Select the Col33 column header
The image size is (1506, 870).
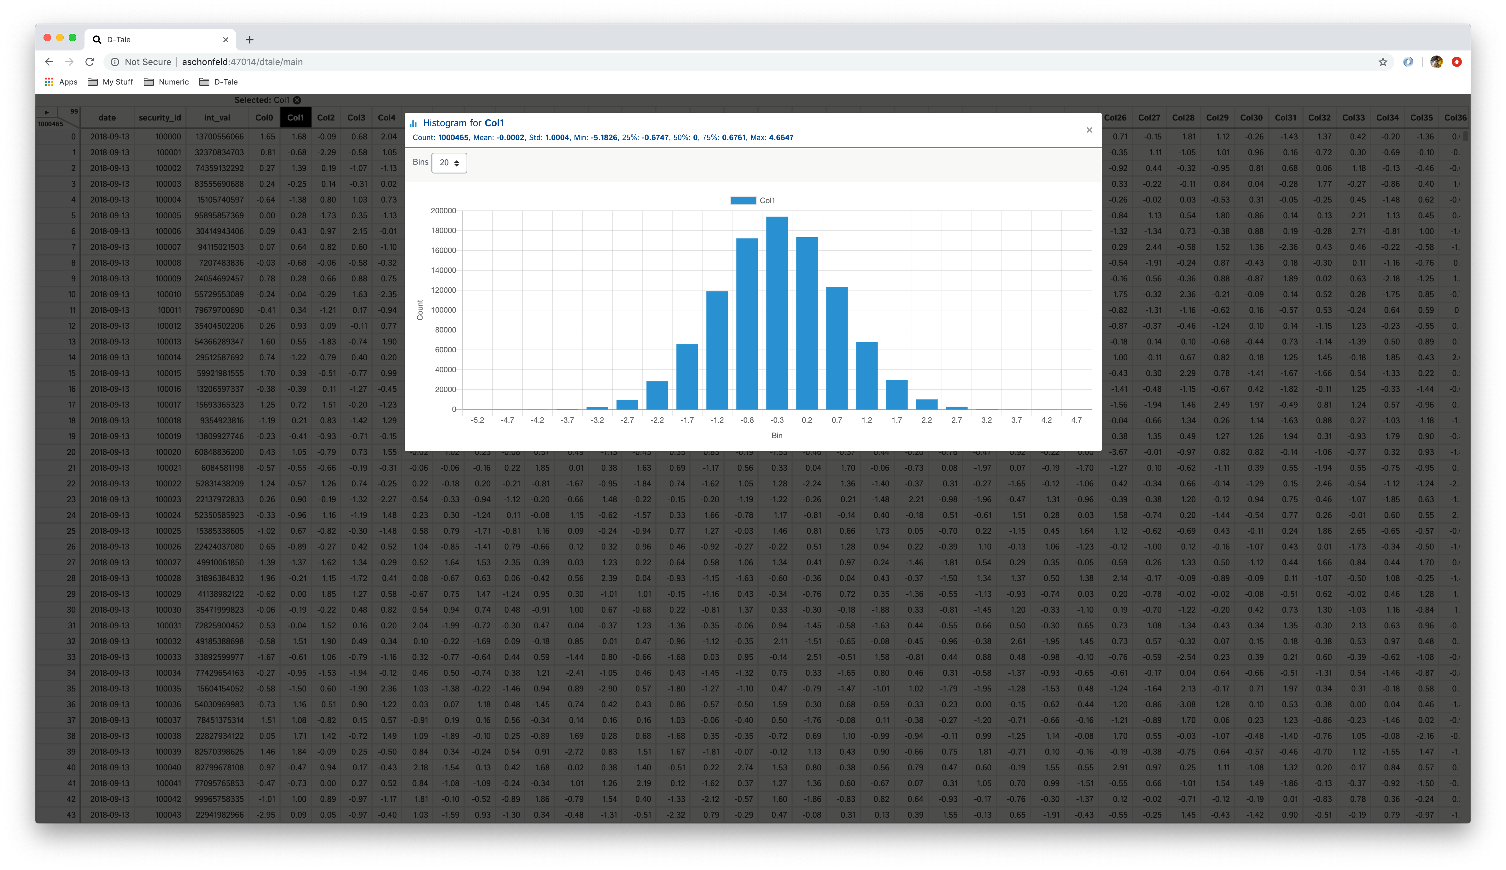pos(1353,118)
